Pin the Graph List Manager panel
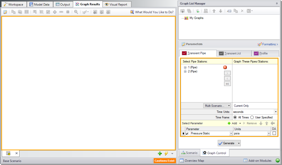The height and width of the screenshot is (165, 282). pos(276,4)
